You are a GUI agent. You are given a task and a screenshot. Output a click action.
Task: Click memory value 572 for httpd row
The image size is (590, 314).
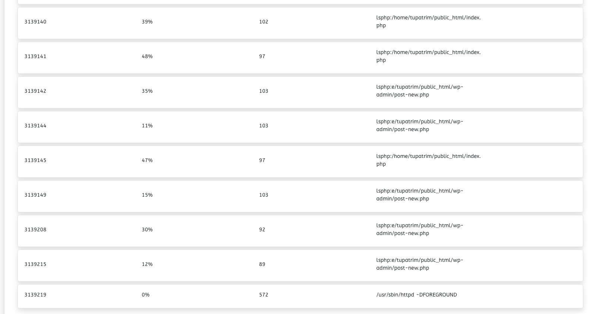(x=264, y=295)
